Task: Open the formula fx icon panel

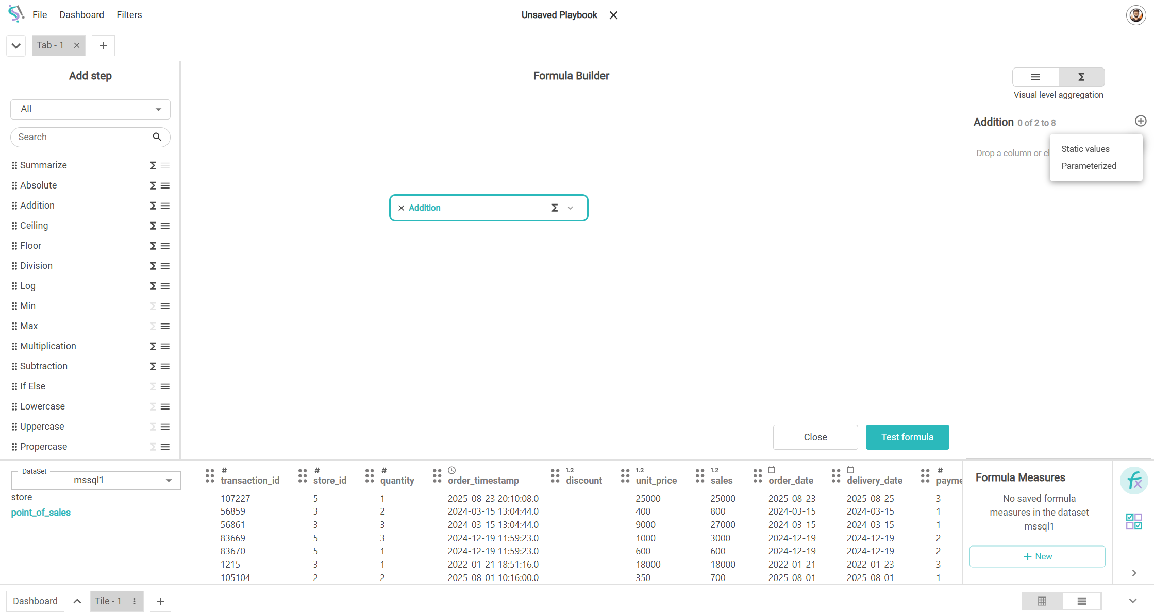Action: [1134, 481]
